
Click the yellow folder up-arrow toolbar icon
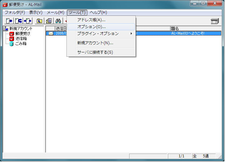pyautogui.click(x=39, y=21)
